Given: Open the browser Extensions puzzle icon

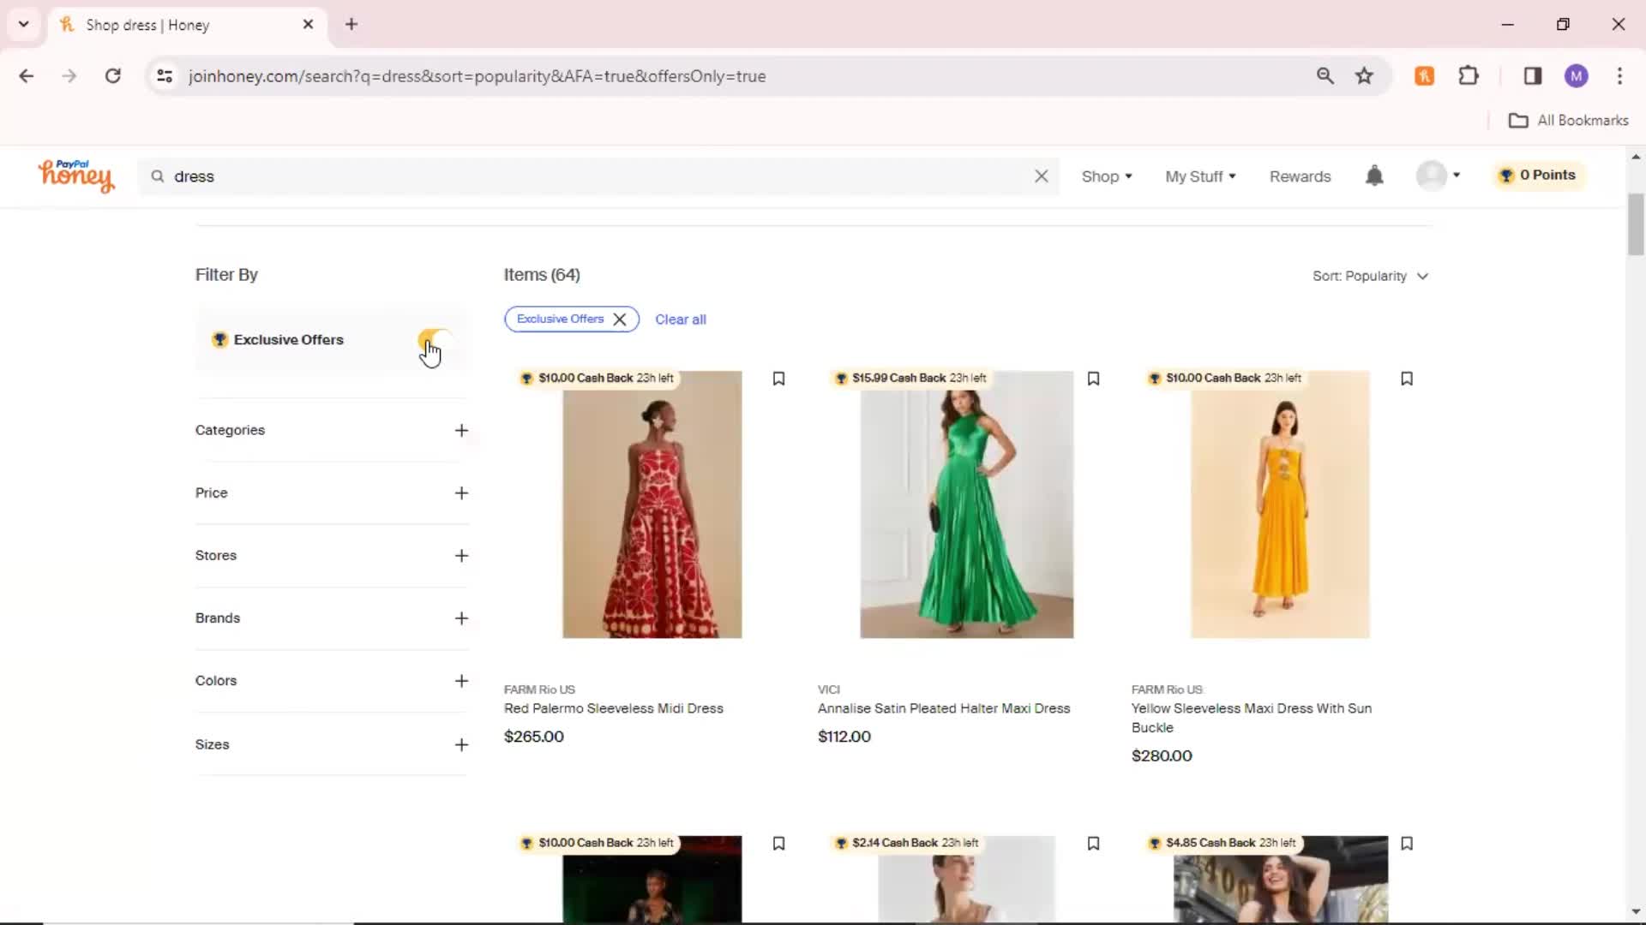Looking at the screenshot, I should (x=1469, y=76).
